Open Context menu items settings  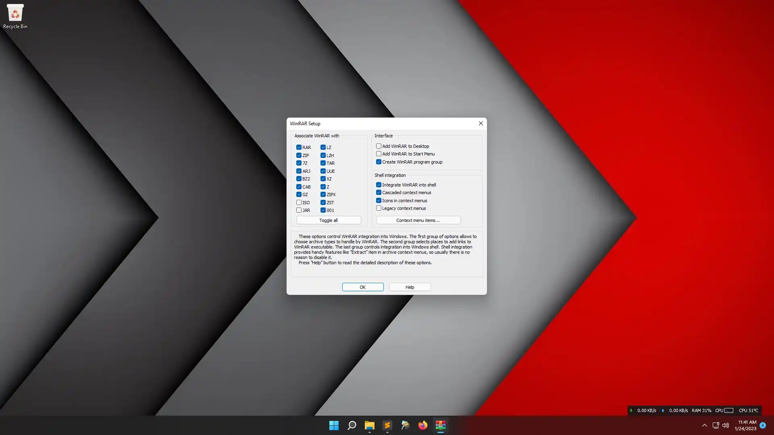click(x=418, y=220)
